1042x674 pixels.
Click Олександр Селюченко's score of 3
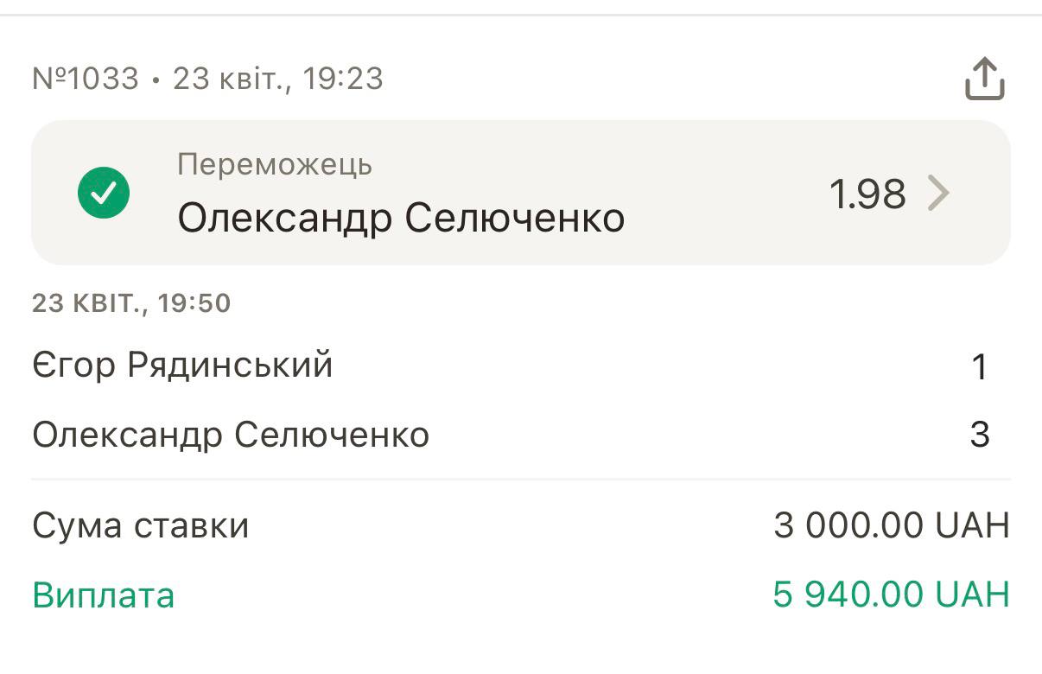click(x=979, y=435)
